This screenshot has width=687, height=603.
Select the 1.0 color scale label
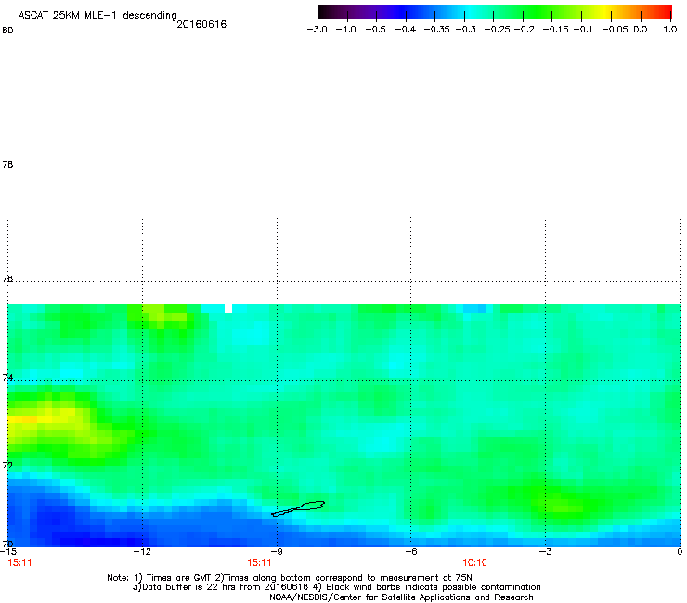coord(670,30)
